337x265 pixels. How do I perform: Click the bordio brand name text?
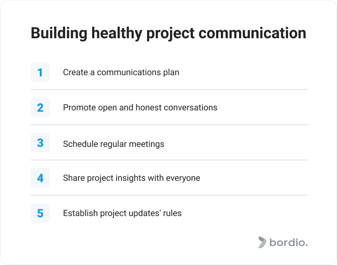pos(289,242)
